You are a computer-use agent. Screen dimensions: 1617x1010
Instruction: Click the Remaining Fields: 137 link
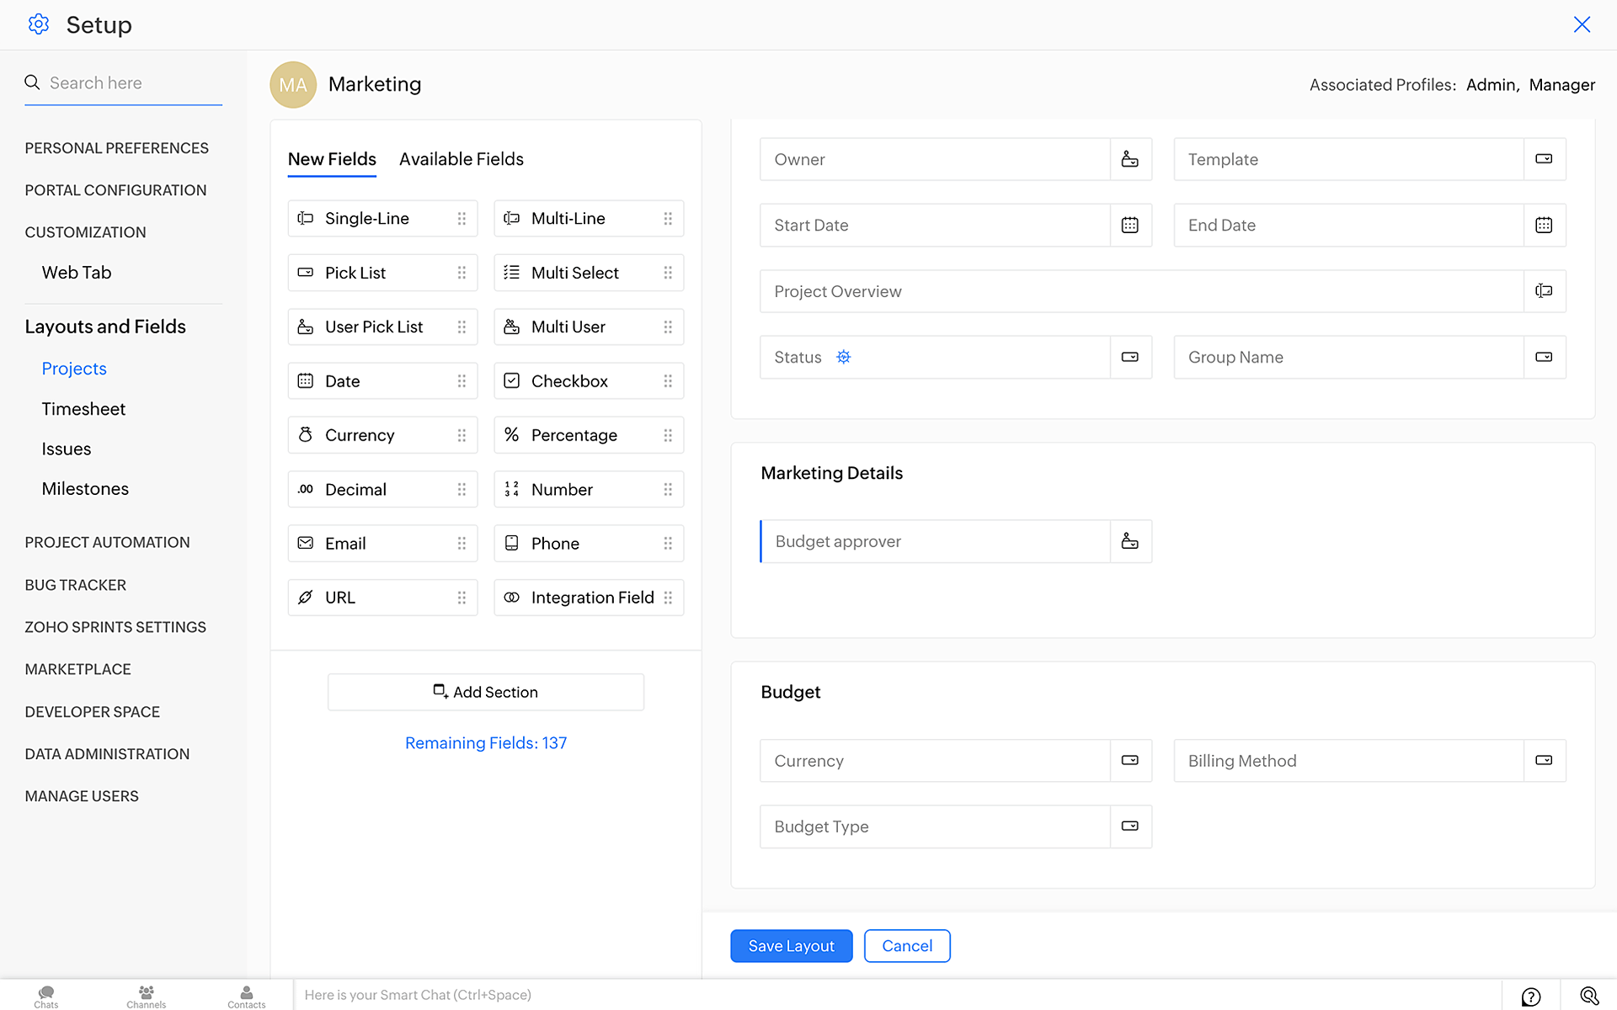(485, 743)
